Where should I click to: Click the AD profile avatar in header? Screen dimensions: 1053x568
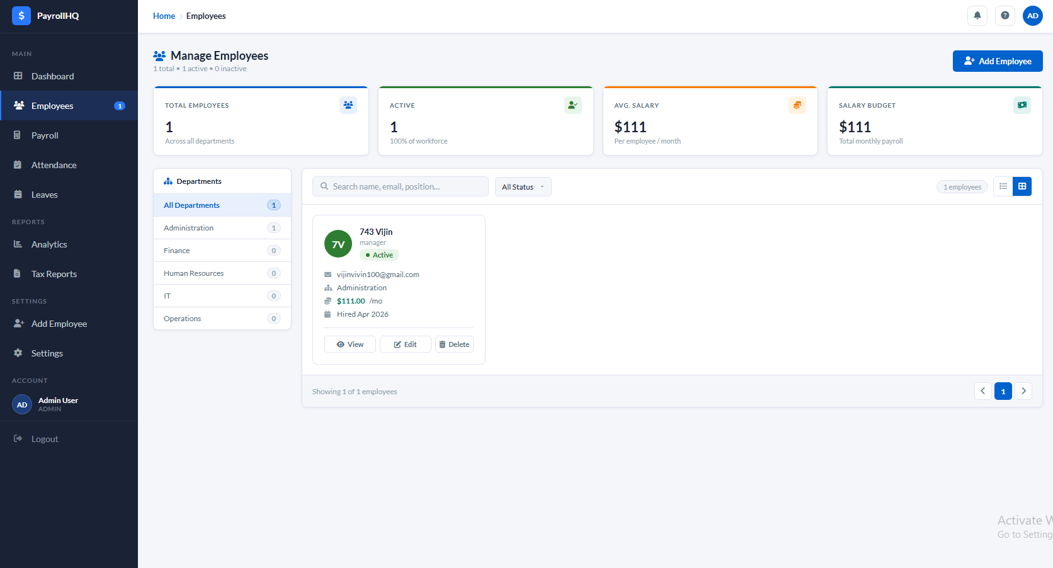tap(1032, 16)
